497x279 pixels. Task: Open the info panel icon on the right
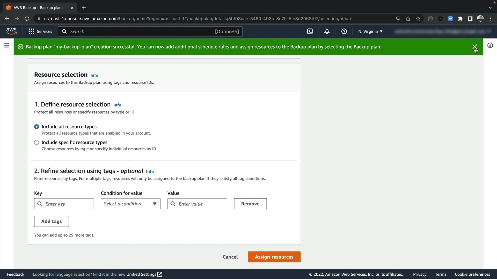pyautogui.click(x=490, y=45)
